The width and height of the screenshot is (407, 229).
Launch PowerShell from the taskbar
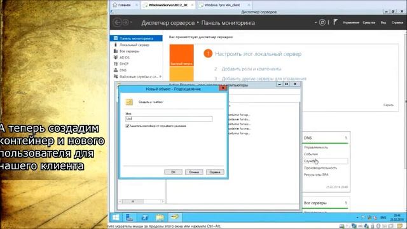[144, 218]
